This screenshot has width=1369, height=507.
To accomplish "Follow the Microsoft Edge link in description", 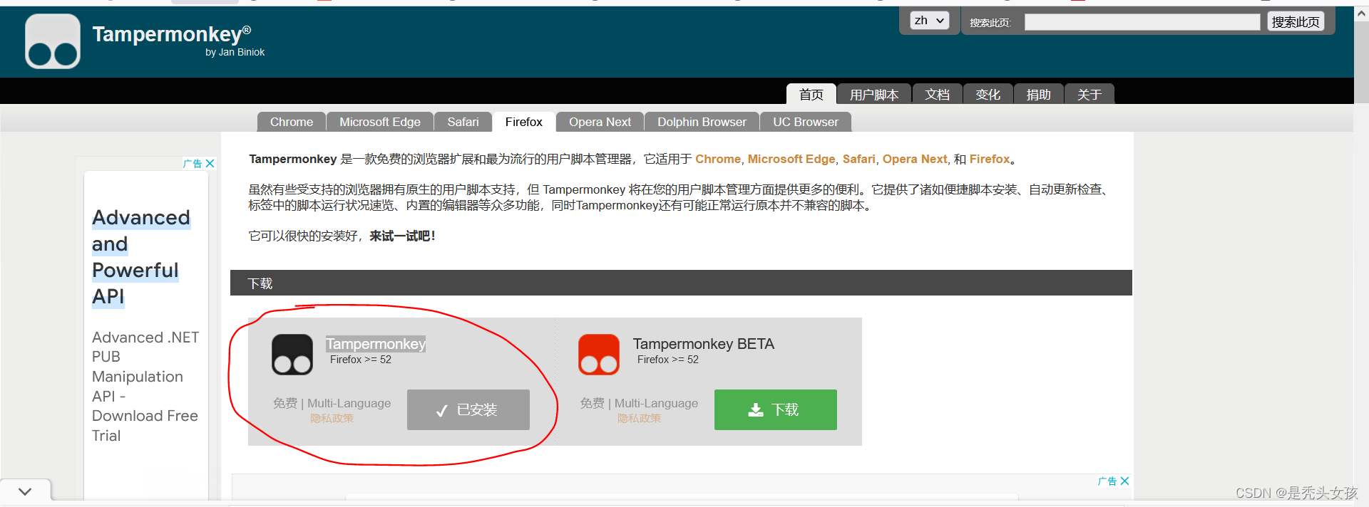I will pyautogui.click(x=791, y=160).
